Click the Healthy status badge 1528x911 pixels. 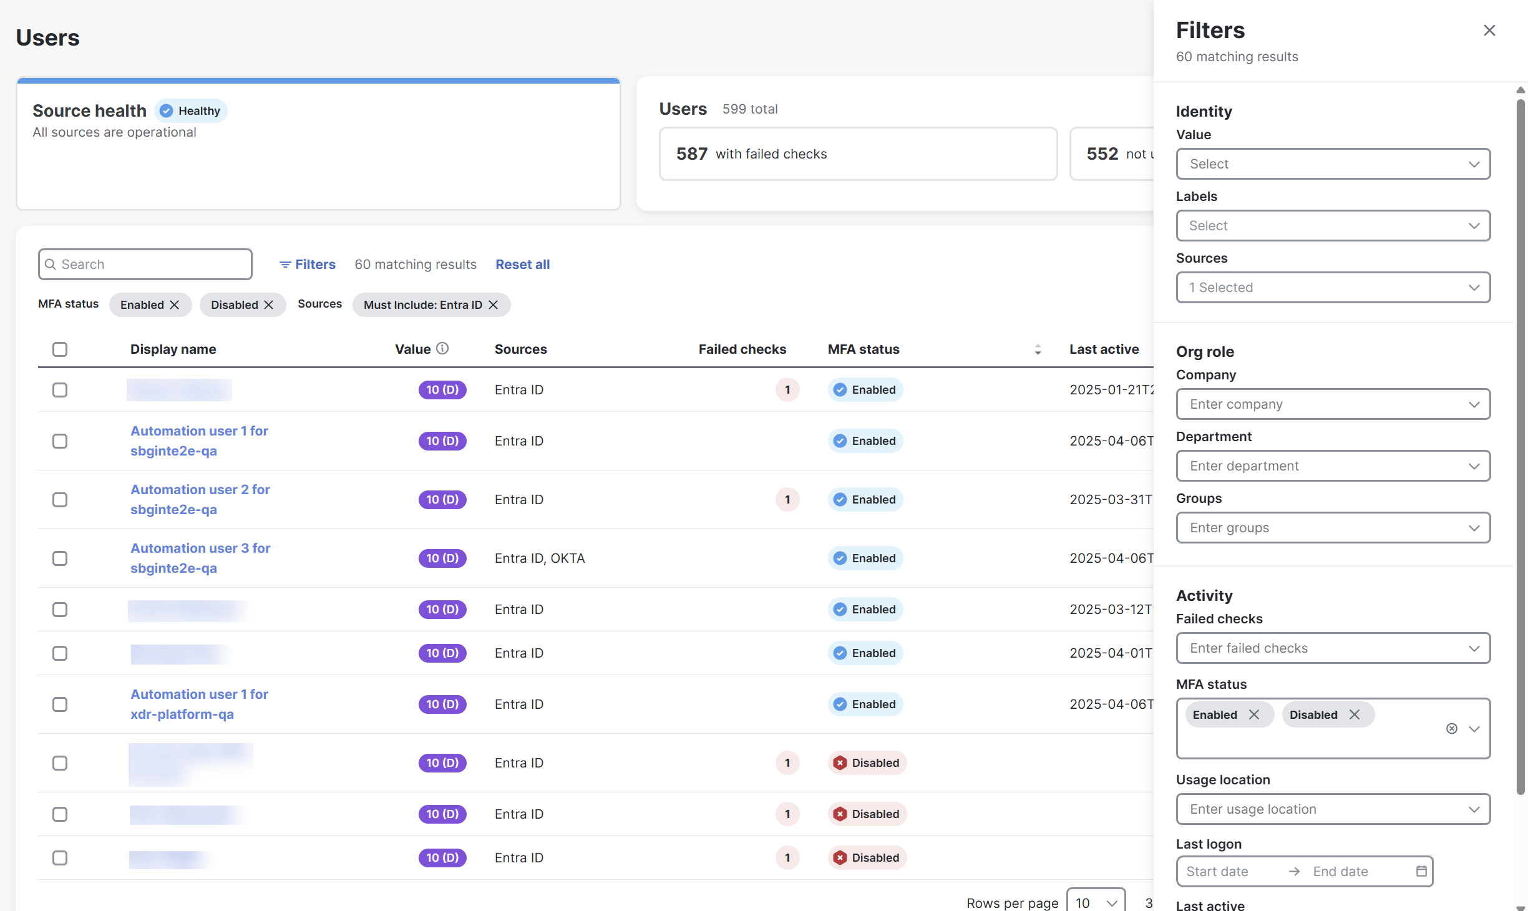190,110
